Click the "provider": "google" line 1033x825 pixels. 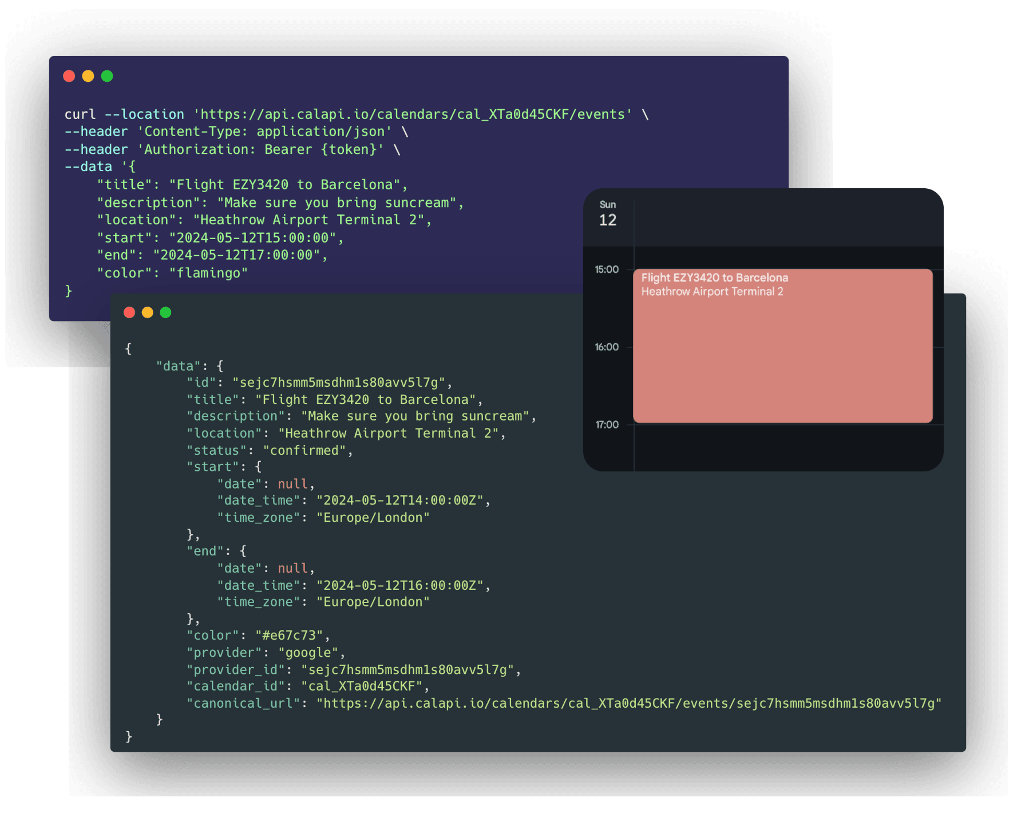pos(266,653)
